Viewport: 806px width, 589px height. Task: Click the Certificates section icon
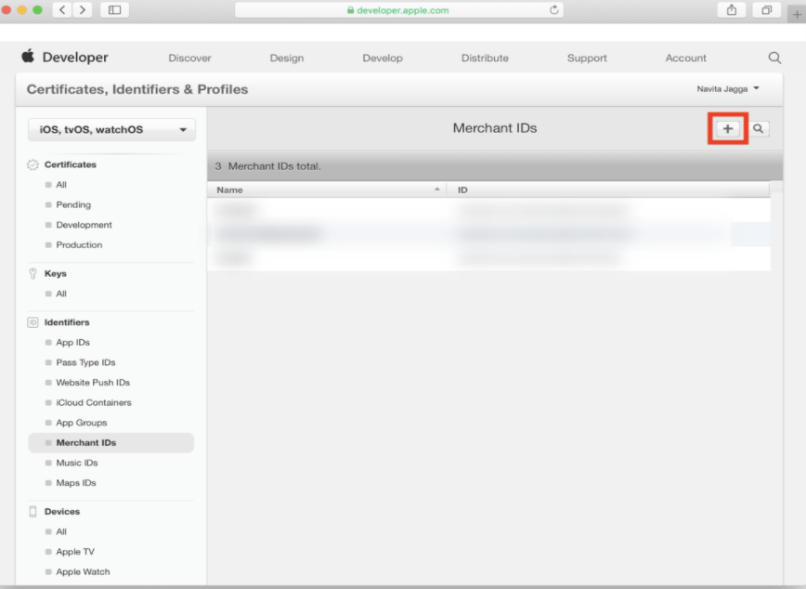click(32, 164)
